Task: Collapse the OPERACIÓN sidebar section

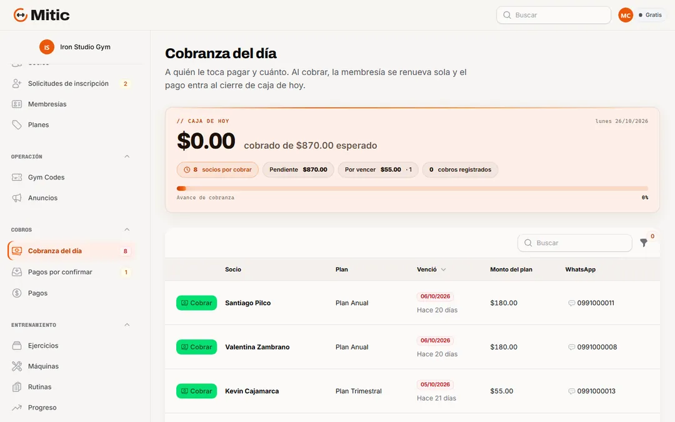Action: (x=127, y=156)
